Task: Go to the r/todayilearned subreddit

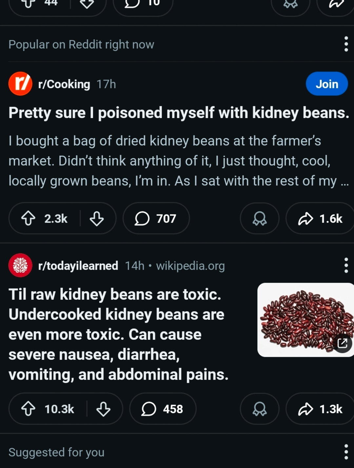Action: click(x=78, y=266)
